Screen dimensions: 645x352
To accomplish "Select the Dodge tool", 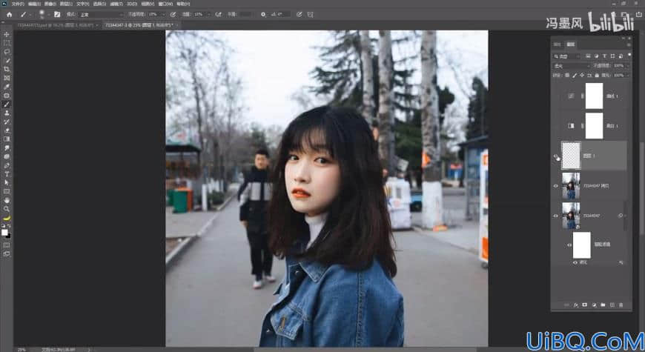I will pos(7,156).
